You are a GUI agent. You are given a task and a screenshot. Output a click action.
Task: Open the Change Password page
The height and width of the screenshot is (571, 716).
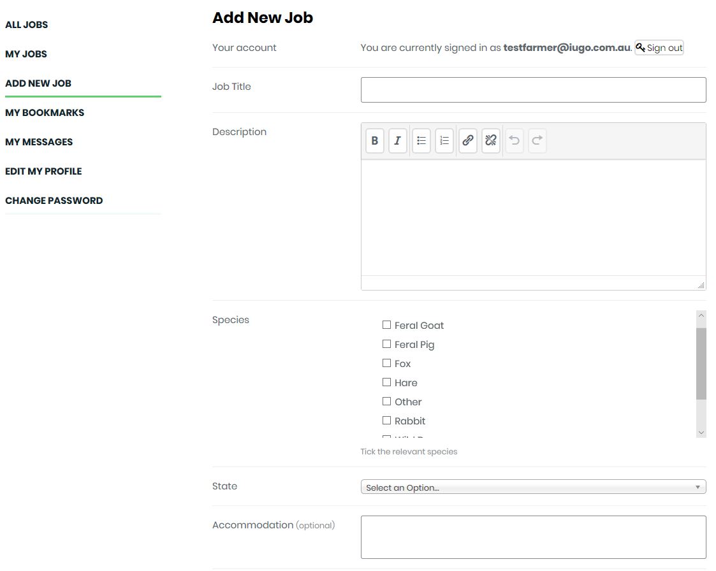(x=54, y=201)
